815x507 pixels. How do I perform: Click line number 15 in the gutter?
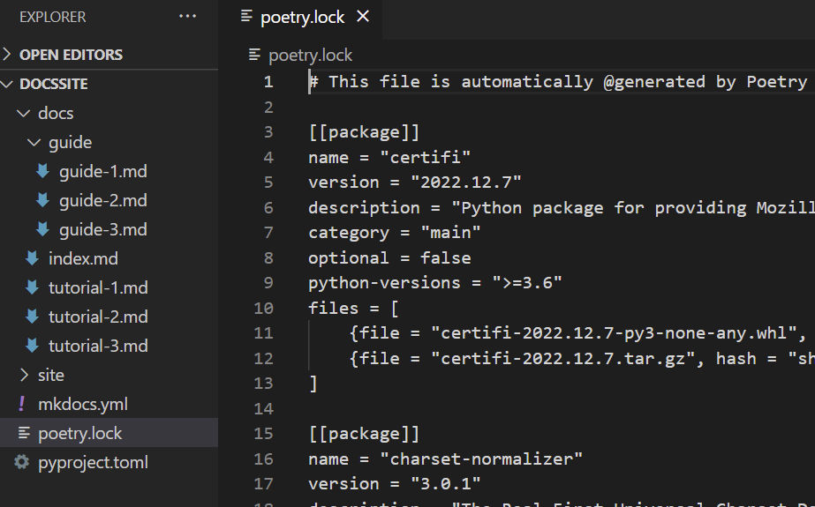coord(263,433)
